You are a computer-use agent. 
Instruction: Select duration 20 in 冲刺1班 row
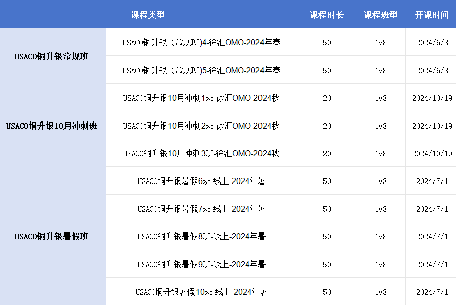pos(327,98)
